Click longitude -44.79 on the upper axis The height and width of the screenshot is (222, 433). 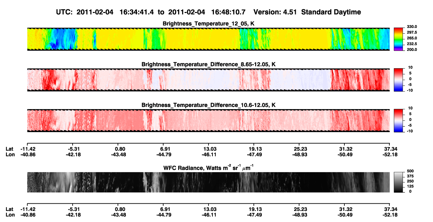pos(165,155)
